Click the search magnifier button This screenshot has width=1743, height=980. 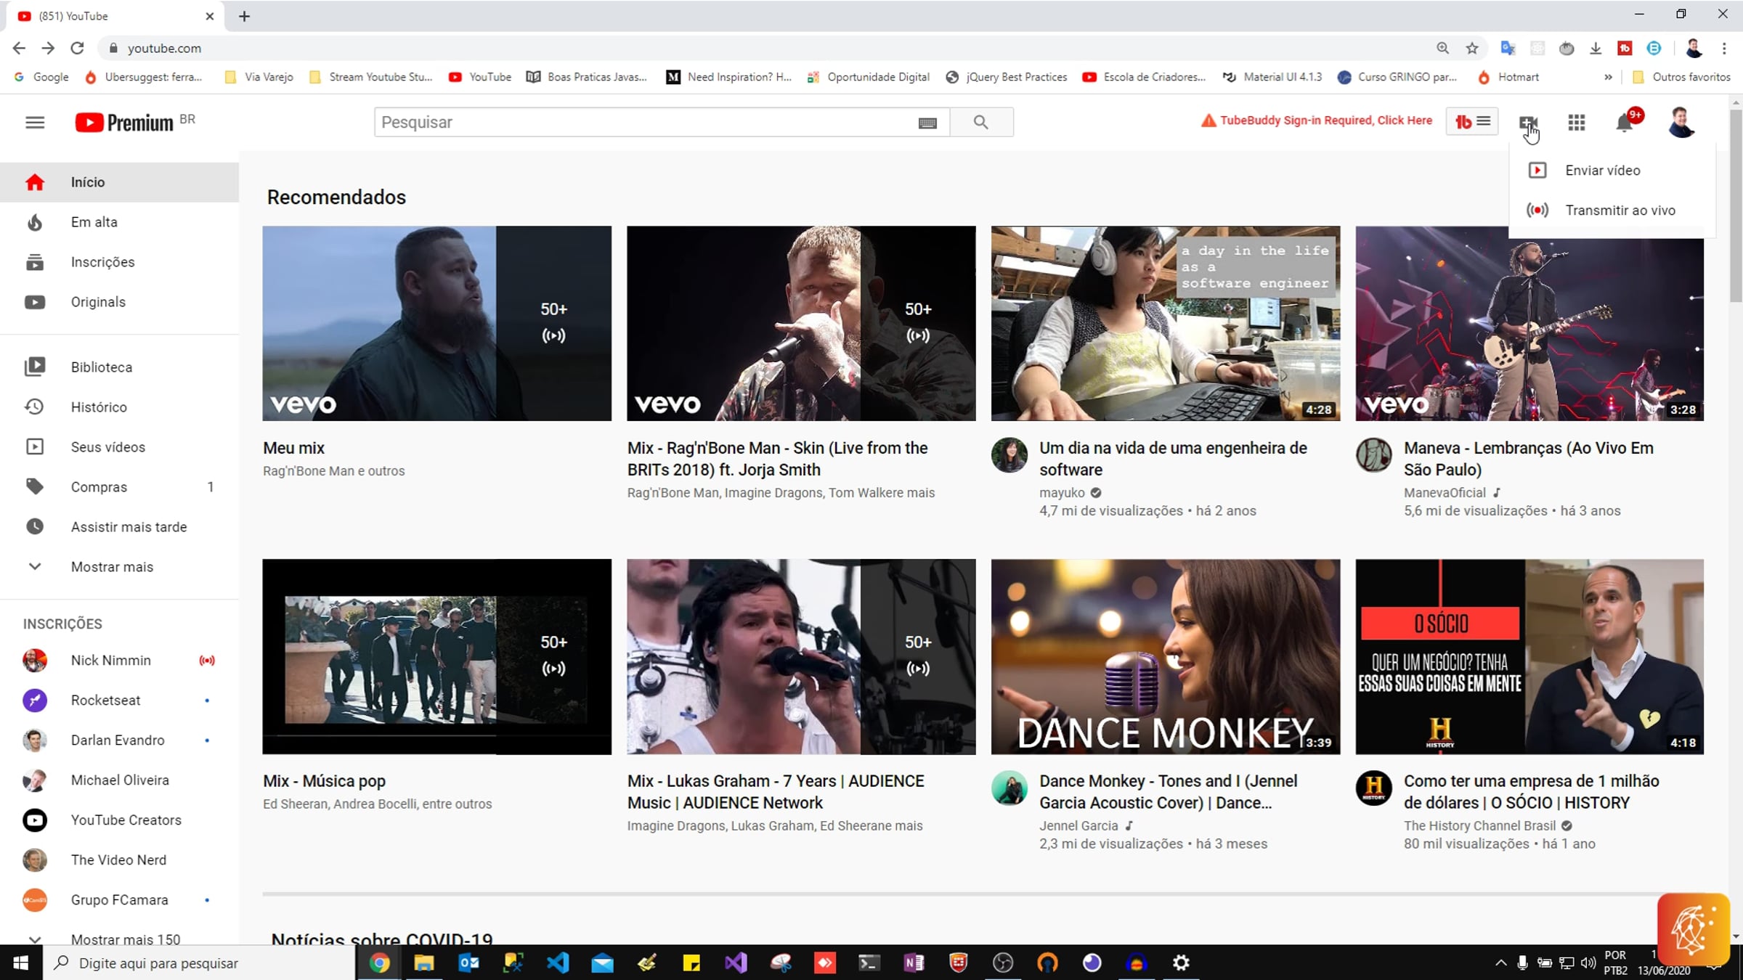coord(980,122)
